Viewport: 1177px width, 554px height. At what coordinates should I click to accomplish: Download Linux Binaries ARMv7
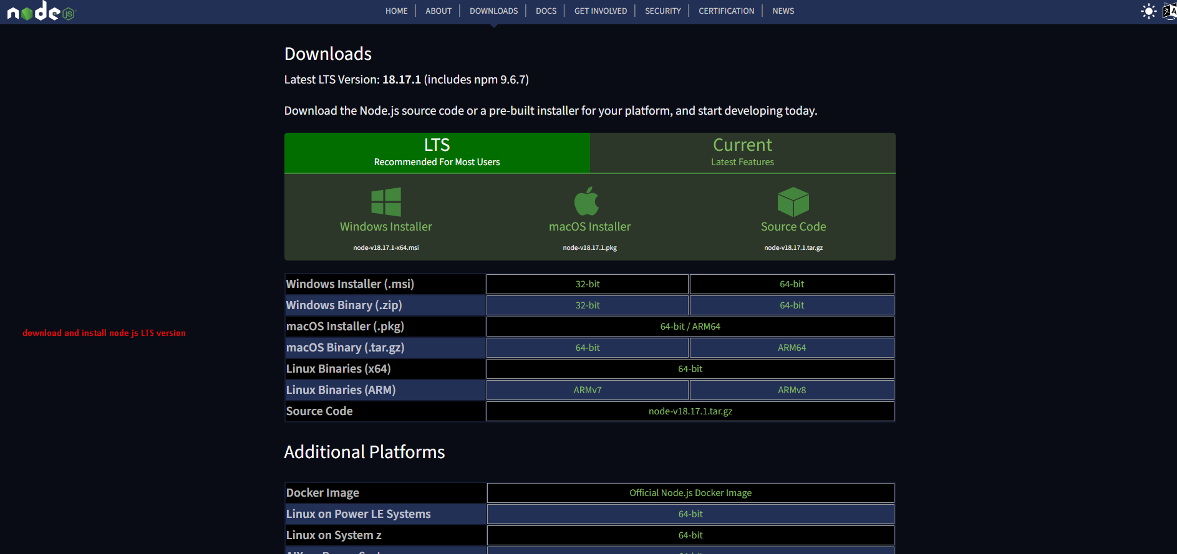click(588, 390)
